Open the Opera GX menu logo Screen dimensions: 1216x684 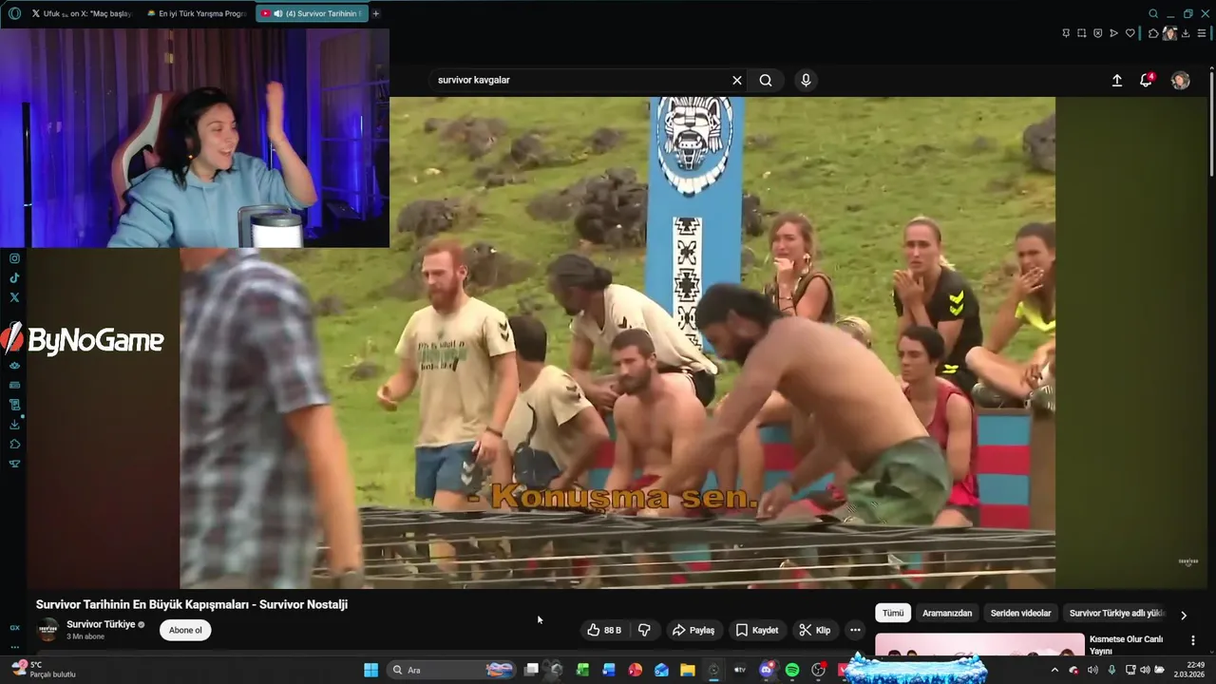tap(14, 13)
